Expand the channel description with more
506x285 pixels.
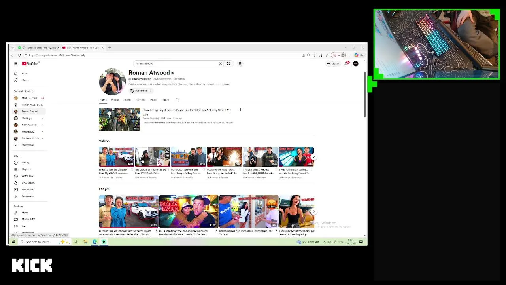pyautogui.click(x=226, y=84)
